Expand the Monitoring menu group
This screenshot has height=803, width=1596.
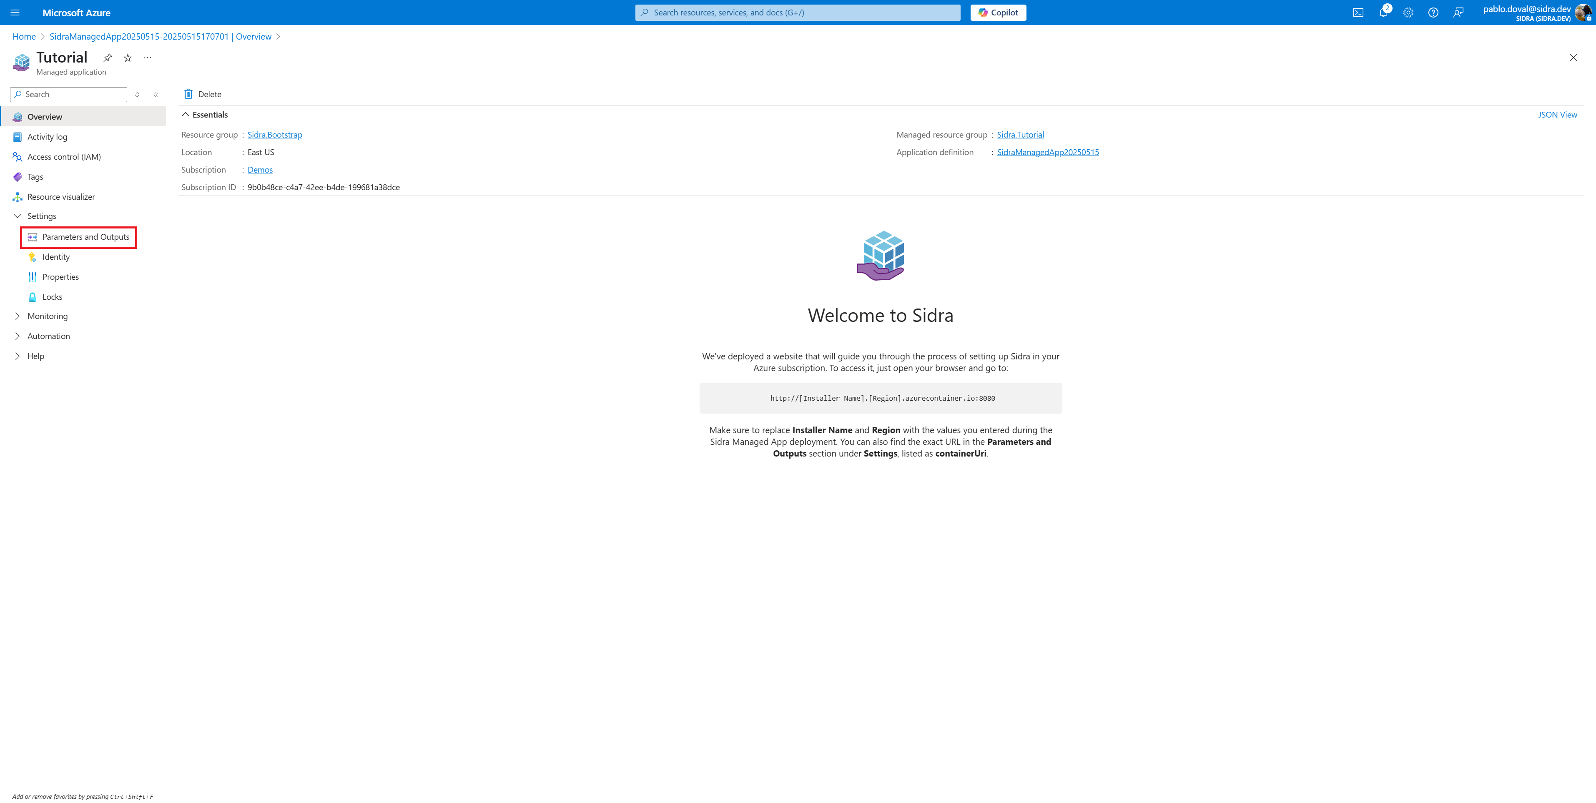pyautogui.click(x=18, y=316)
